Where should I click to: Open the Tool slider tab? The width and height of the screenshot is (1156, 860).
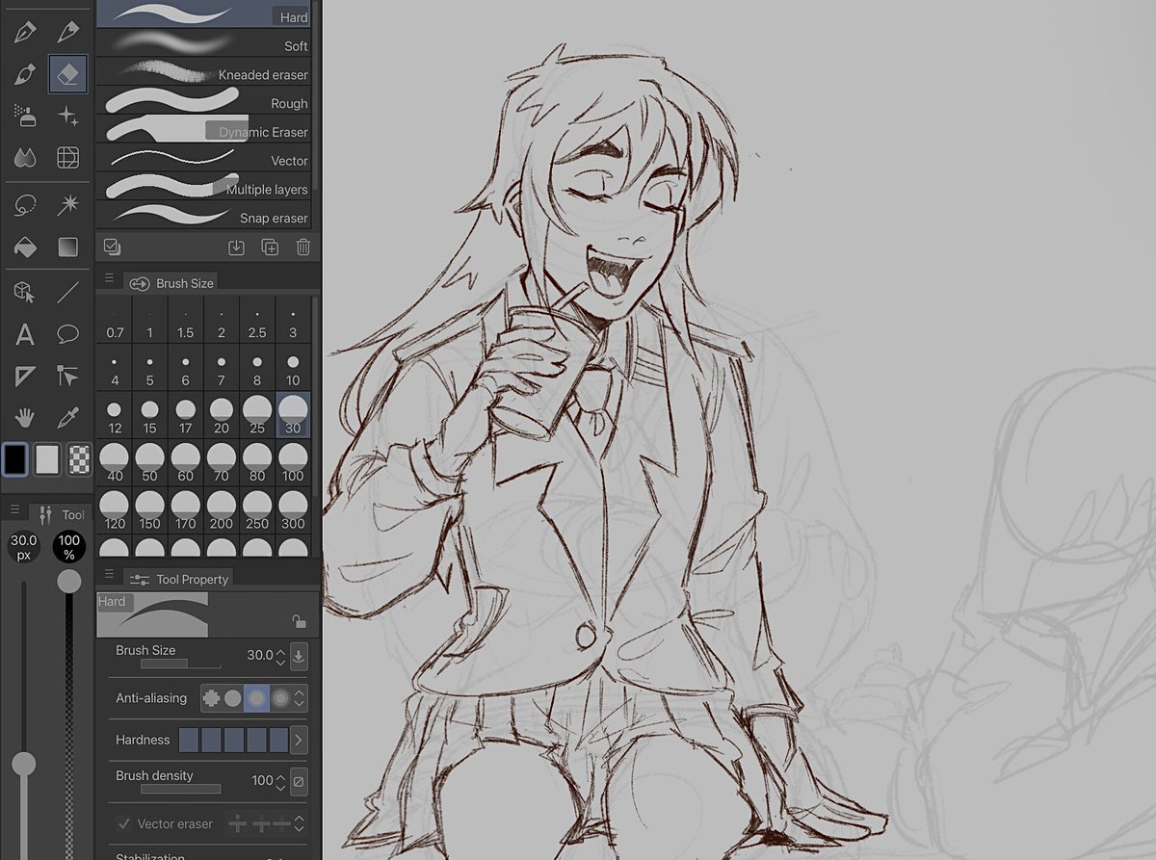(60, 514)
